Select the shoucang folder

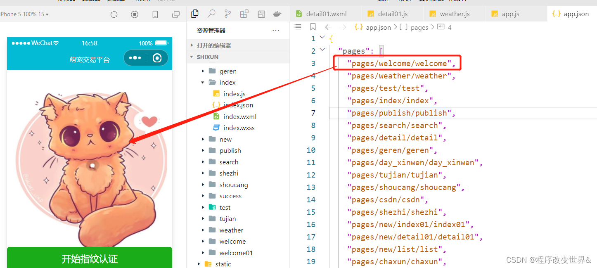tap(234, 185)
